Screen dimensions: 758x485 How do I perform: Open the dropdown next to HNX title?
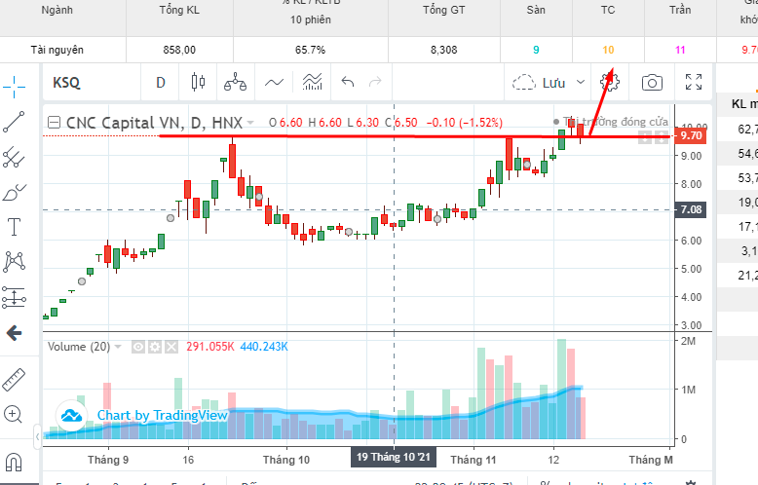250,123
